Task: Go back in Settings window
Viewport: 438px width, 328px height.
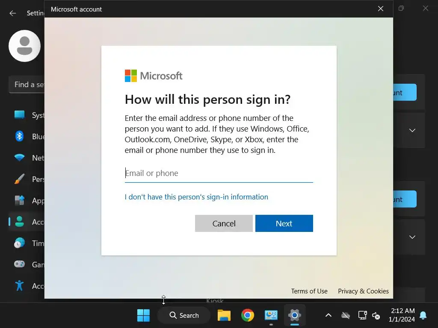Action: pos(12,13)
